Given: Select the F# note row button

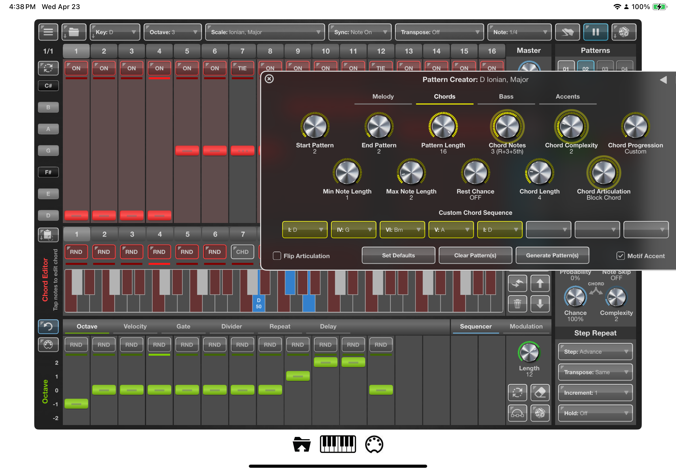Looking at the screenshot, I should point(48,172).
